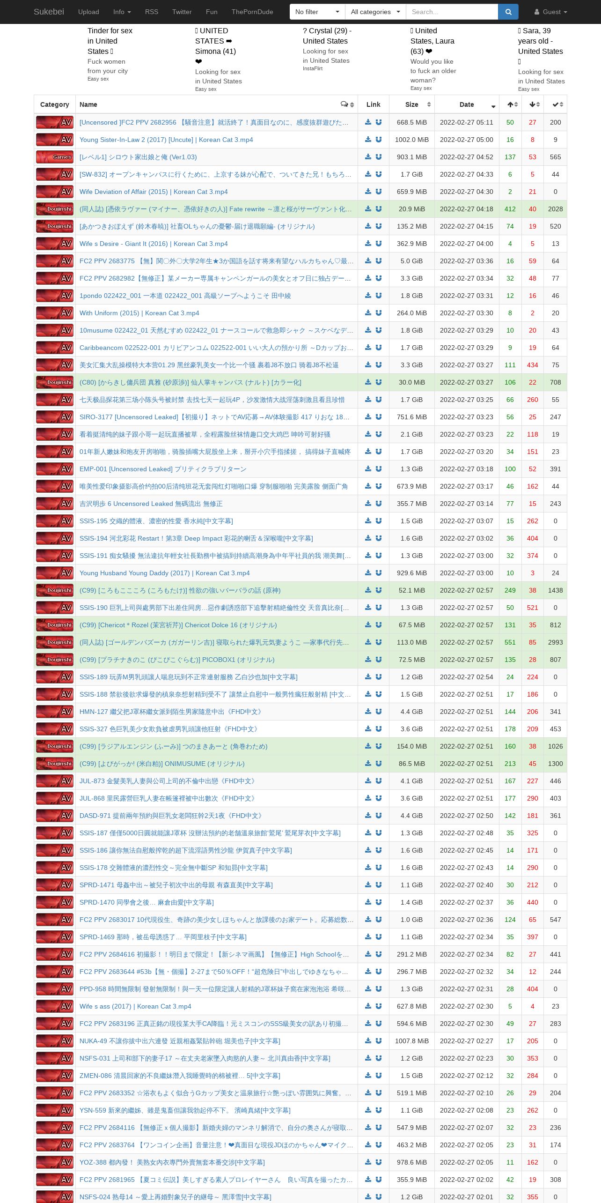Download torrent for Chericot Dolce 16 row

(x=368, y=625)
